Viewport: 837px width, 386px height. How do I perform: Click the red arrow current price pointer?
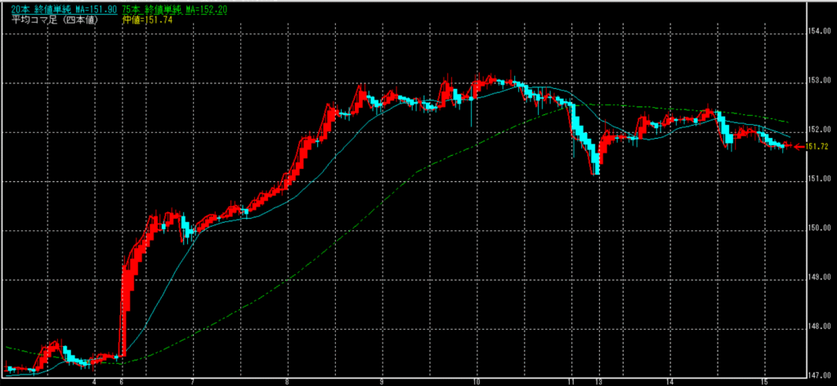tap(799, 147)
